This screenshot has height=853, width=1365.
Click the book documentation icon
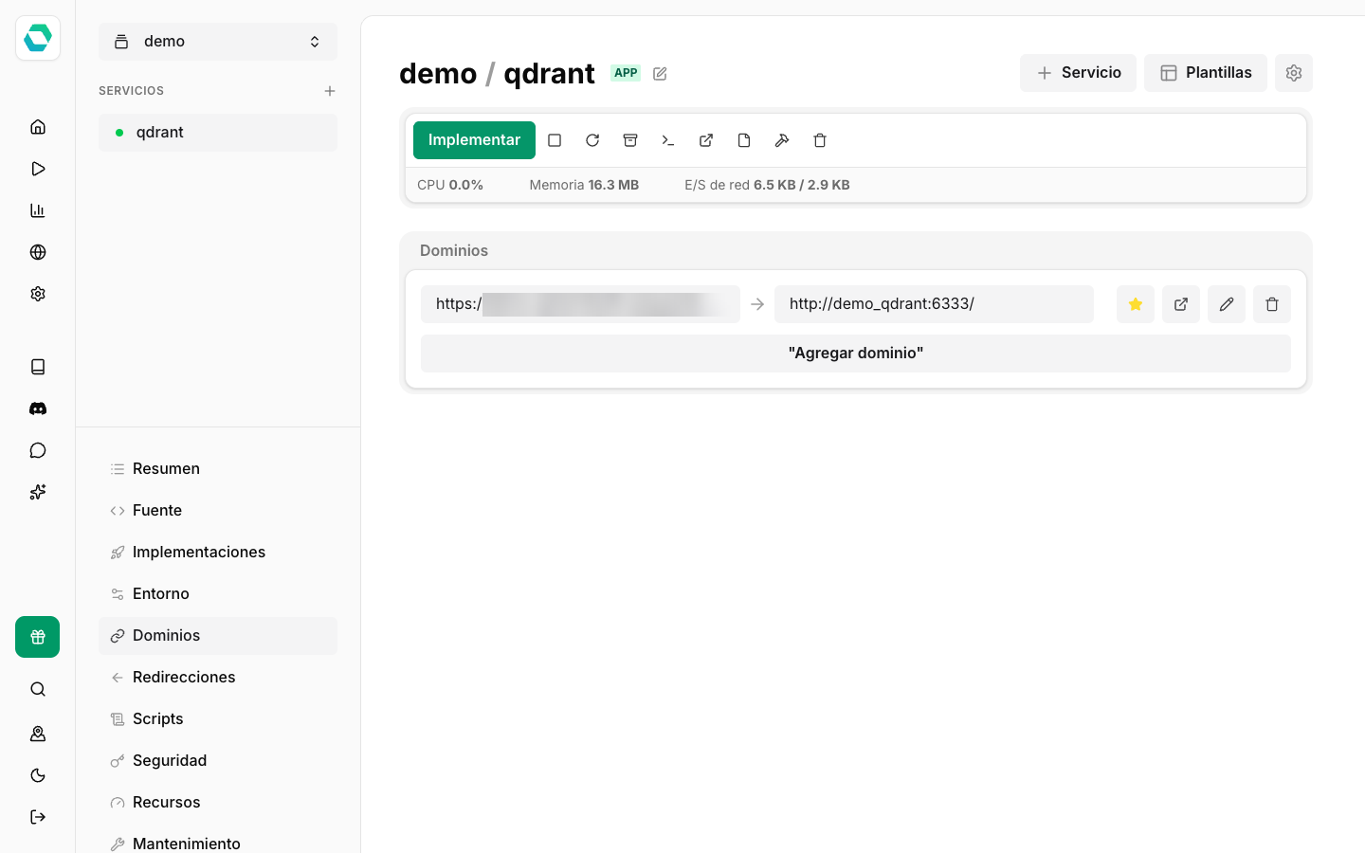38,367
